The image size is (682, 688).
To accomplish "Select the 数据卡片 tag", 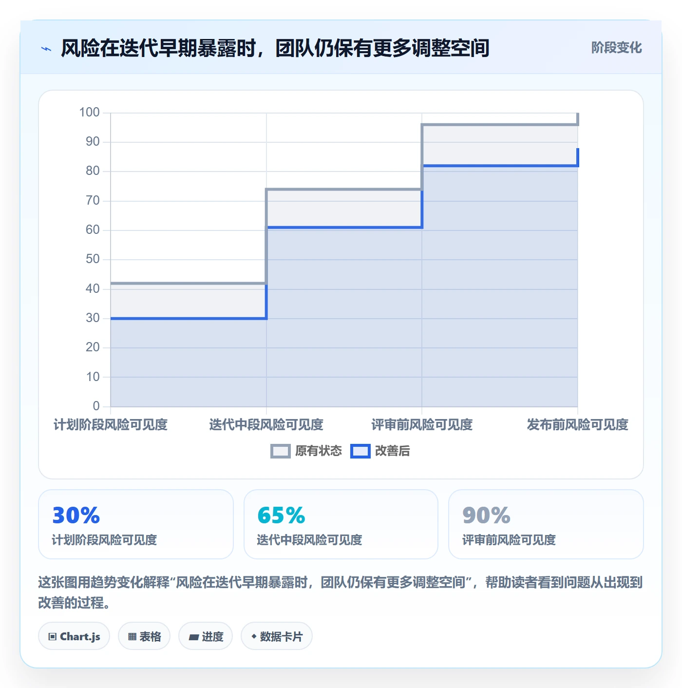I will 277,636.
